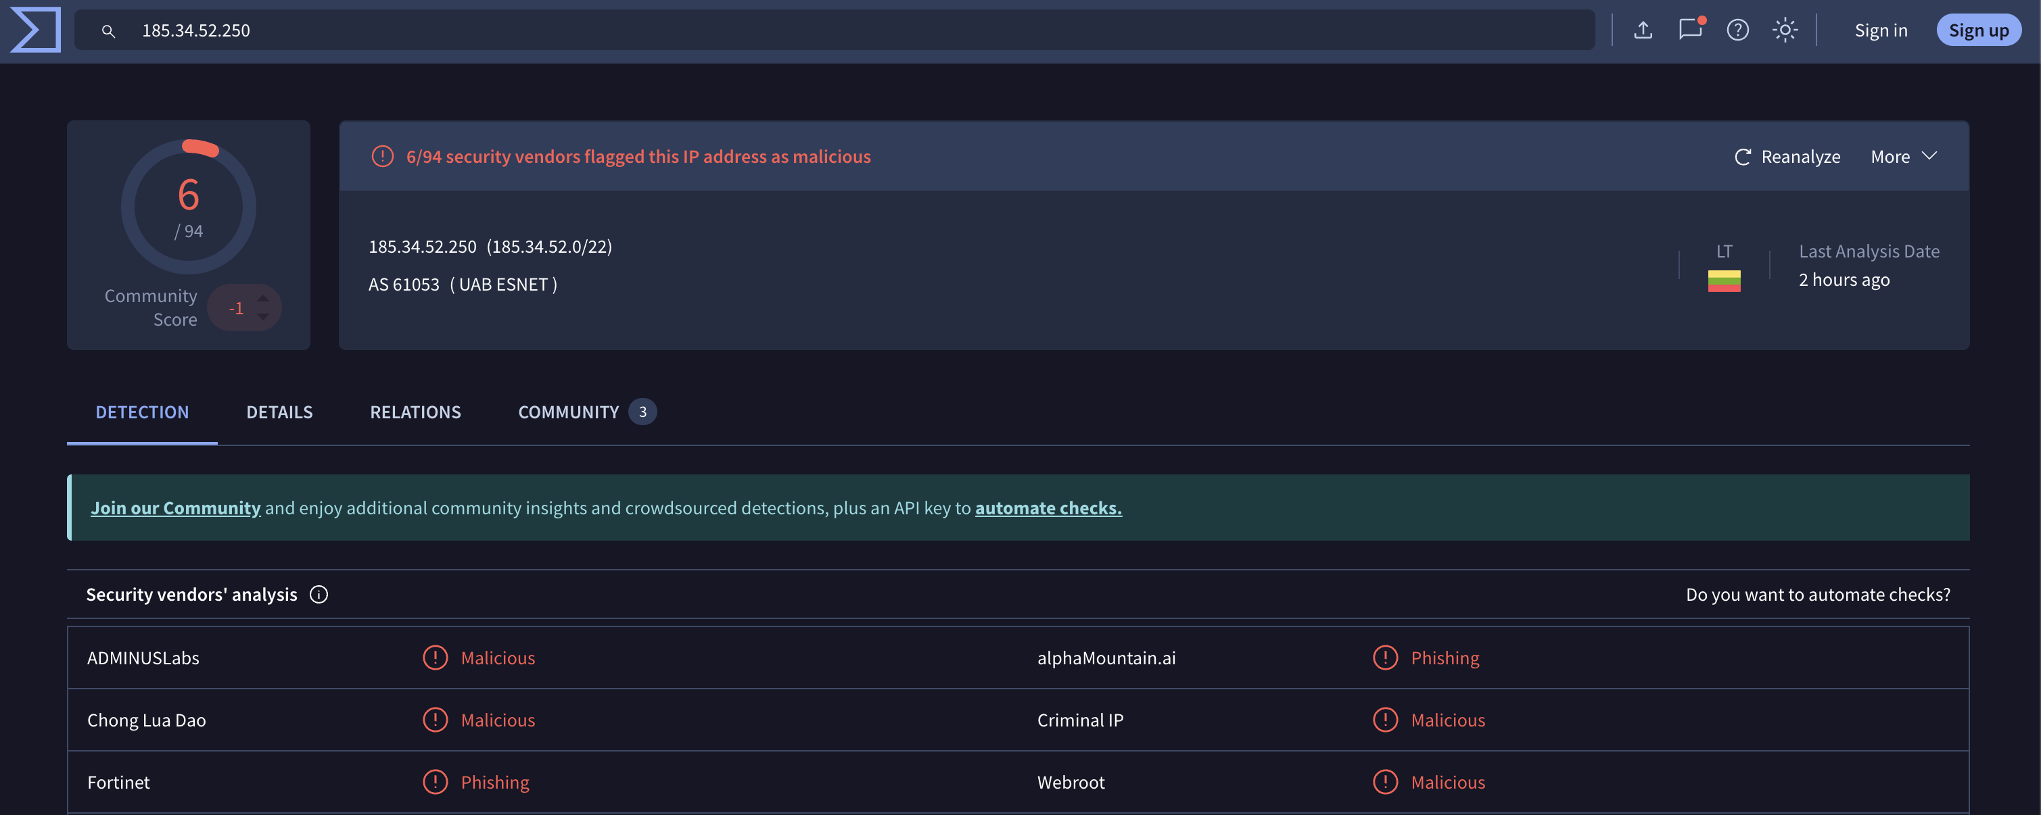The width and height of the screenshot is (2041, 815).
Task: Click the Malicious verdict for Criminal IP
Action: (1447, 721)
